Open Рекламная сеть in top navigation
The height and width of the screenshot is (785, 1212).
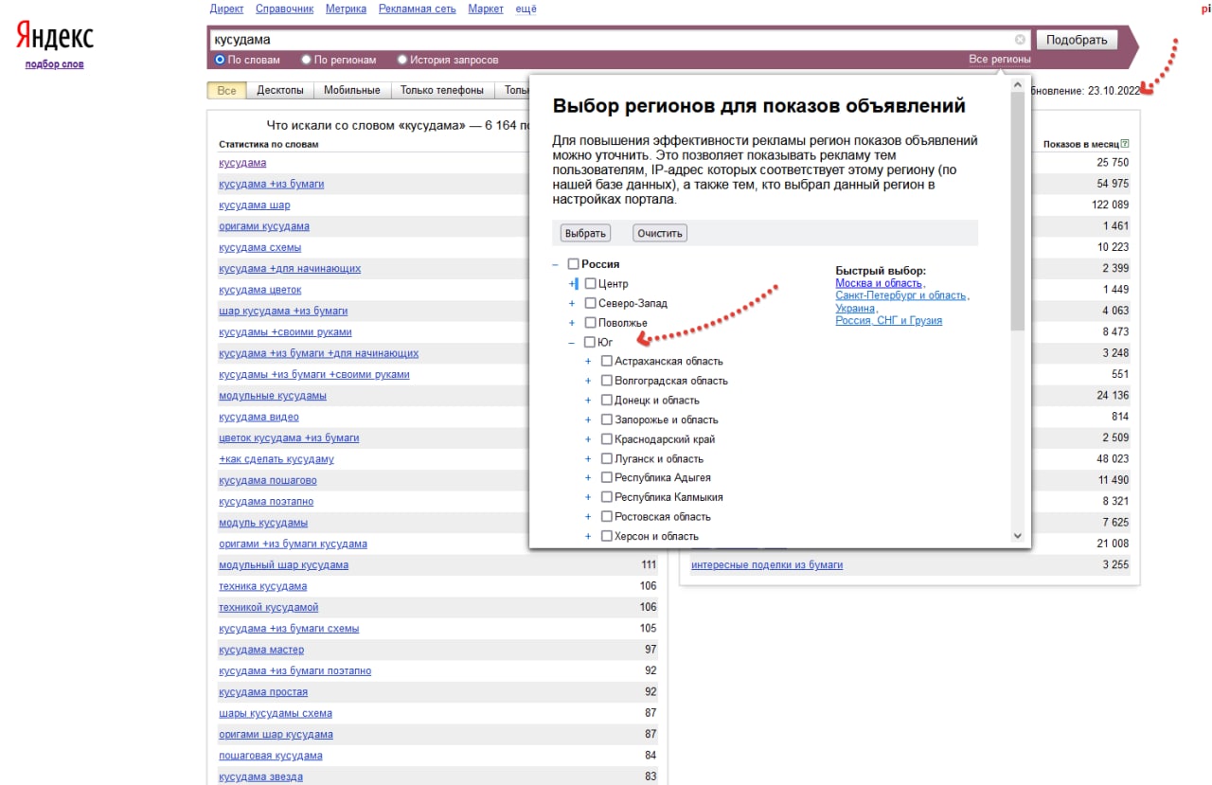click(418, 9)
